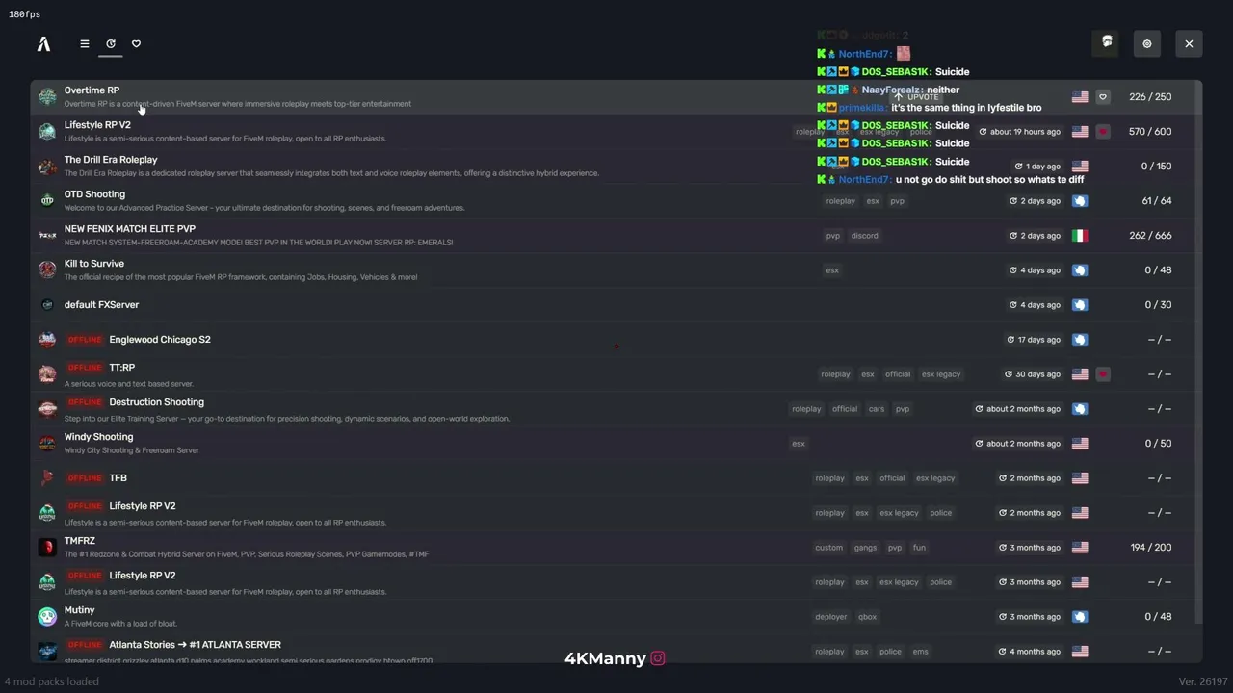
Task: Click the US flag on Windy Shooting row
Action: 1080,444
